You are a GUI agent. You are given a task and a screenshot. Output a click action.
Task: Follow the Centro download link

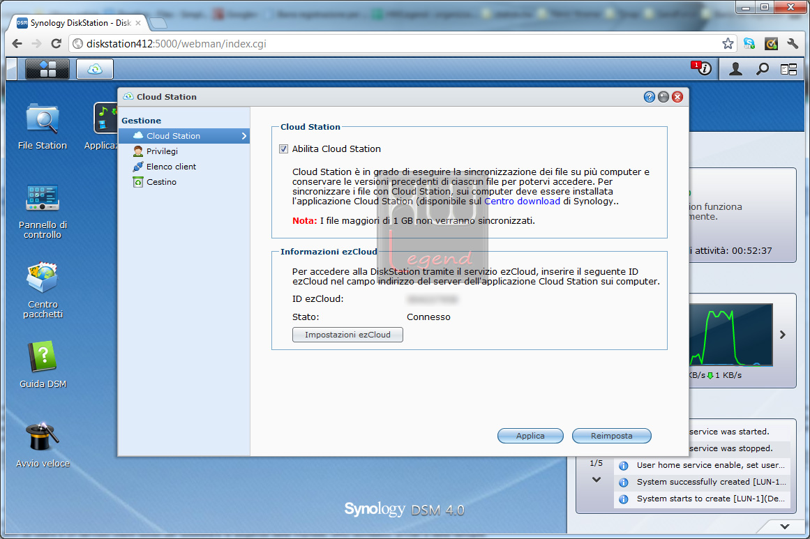tap(522, 202)
